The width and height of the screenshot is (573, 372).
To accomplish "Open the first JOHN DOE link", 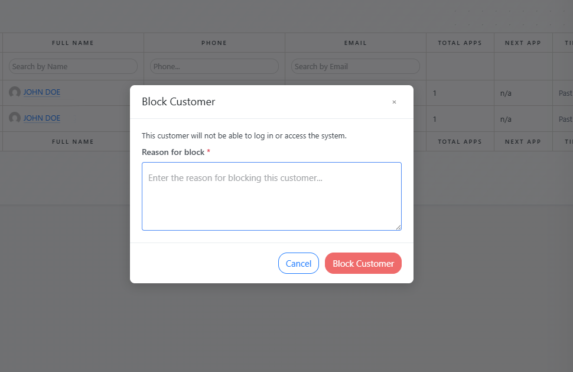I will click(42, 92).
